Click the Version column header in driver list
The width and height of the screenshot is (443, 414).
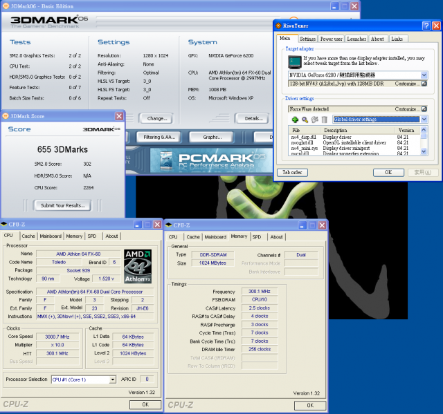(407, 130)
